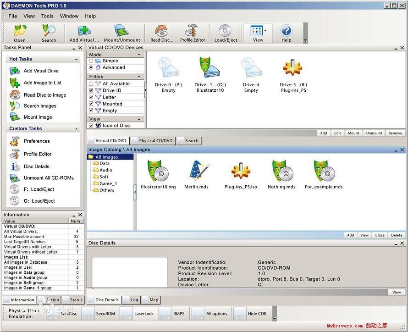
Task: Collapse the Hot Tasks section
Action: [77, 59]
